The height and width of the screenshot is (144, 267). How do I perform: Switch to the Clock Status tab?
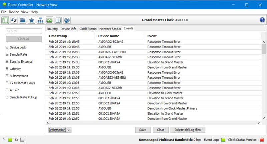88,29
